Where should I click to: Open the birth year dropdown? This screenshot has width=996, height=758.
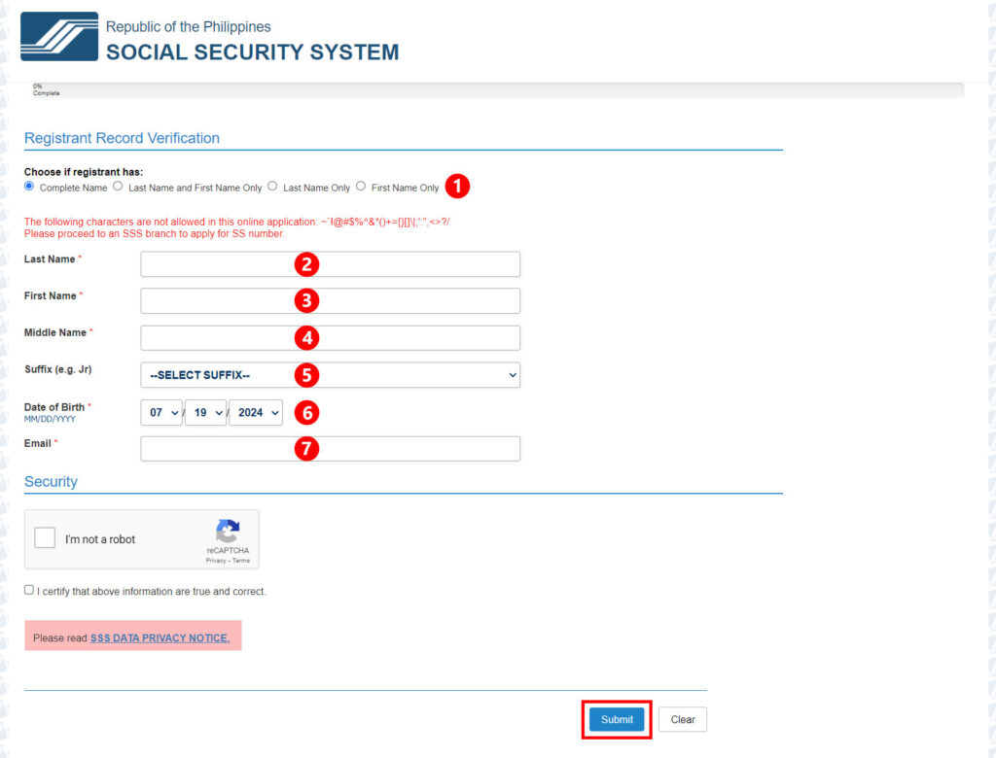coord(255,412)
